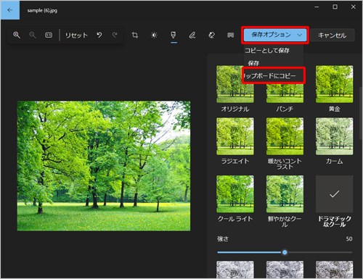Image resolution: width=363 pixels, height=279 pixels.
Task: Select the crop tool
Action: pos(135,36)
